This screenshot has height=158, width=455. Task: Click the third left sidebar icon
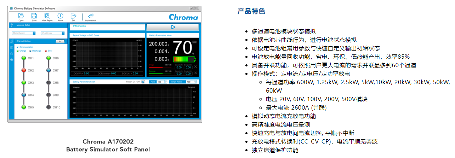pyautogui.click(x=12, y=53)
